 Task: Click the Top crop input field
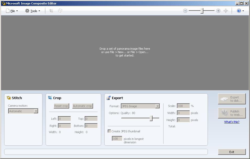[91, 119]
